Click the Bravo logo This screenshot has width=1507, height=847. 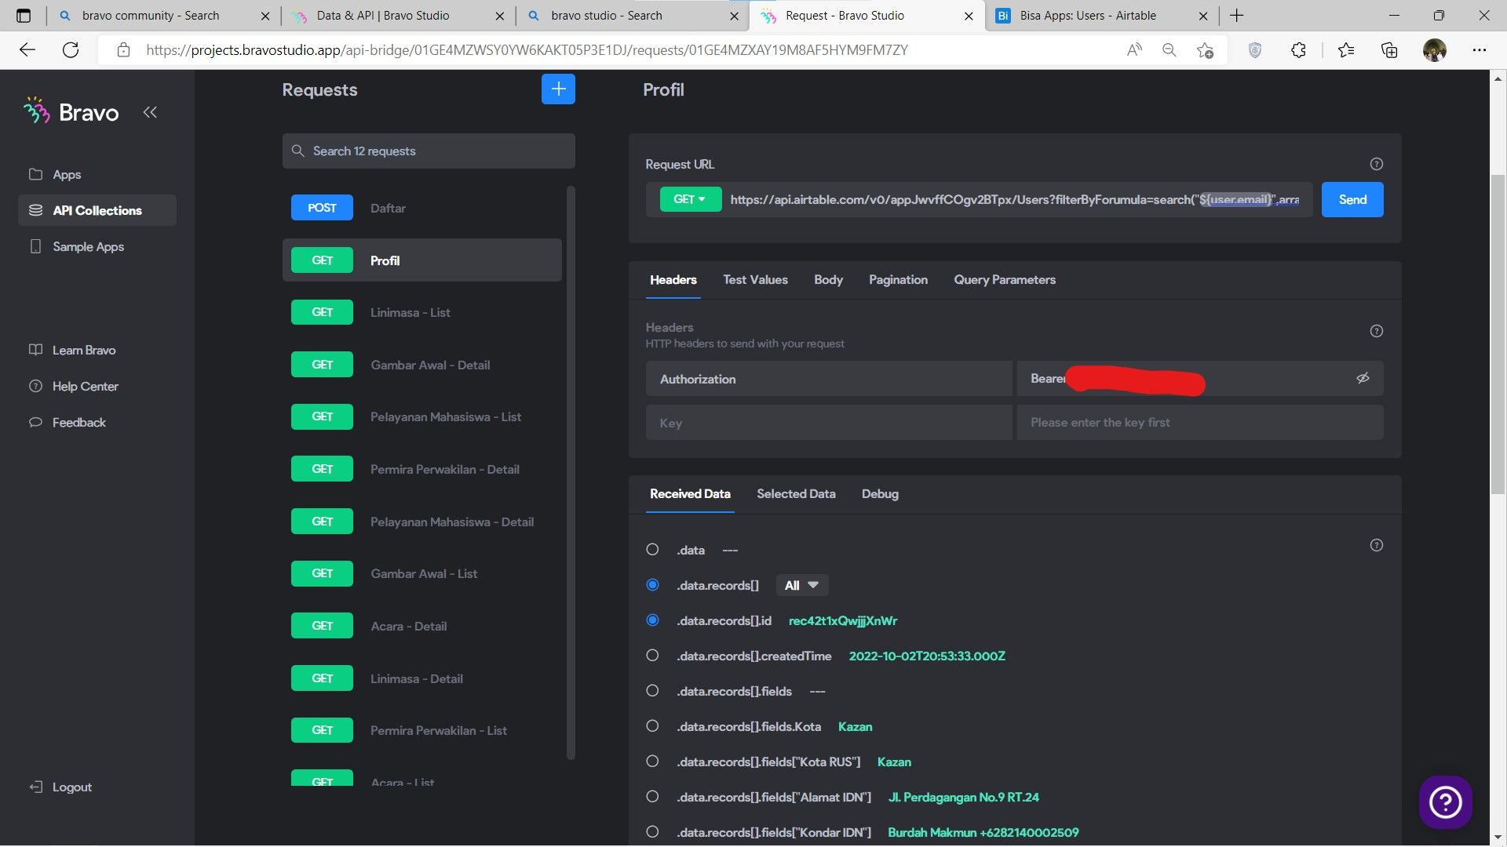71,112
